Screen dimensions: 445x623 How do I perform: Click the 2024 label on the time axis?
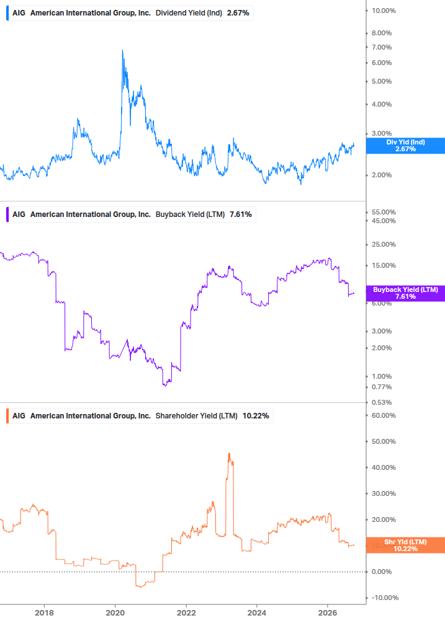[x=256, y=613]
